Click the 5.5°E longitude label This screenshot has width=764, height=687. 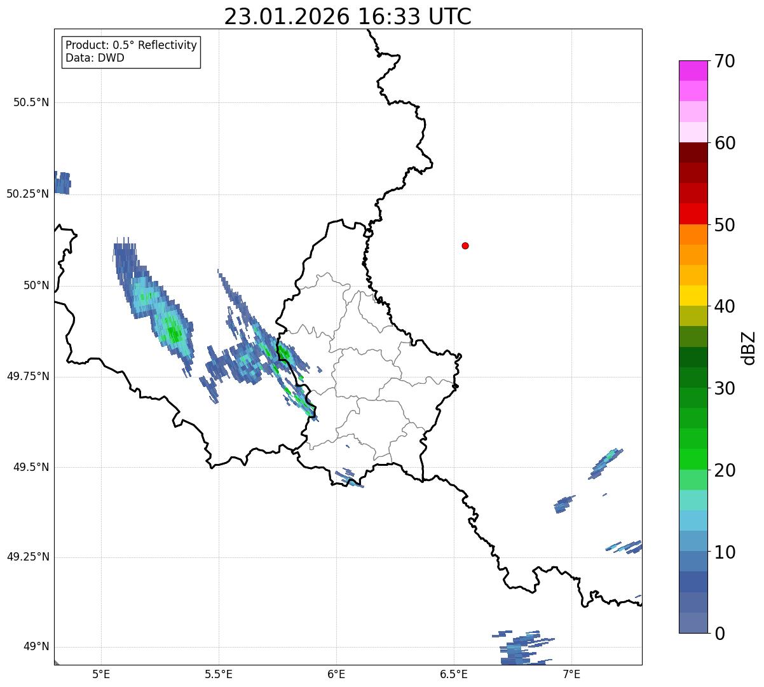point(219,674)
